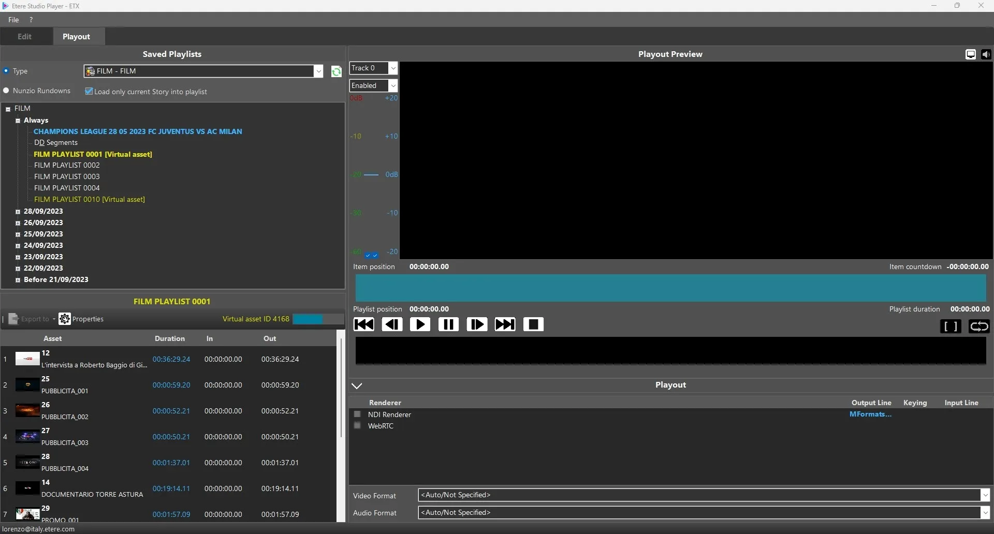Click the preview monitor display icon
Screen dimensions: 994x534
(x=971, y=54)
